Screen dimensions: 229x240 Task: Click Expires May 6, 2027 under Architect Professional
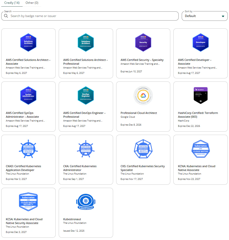point(74,73)
